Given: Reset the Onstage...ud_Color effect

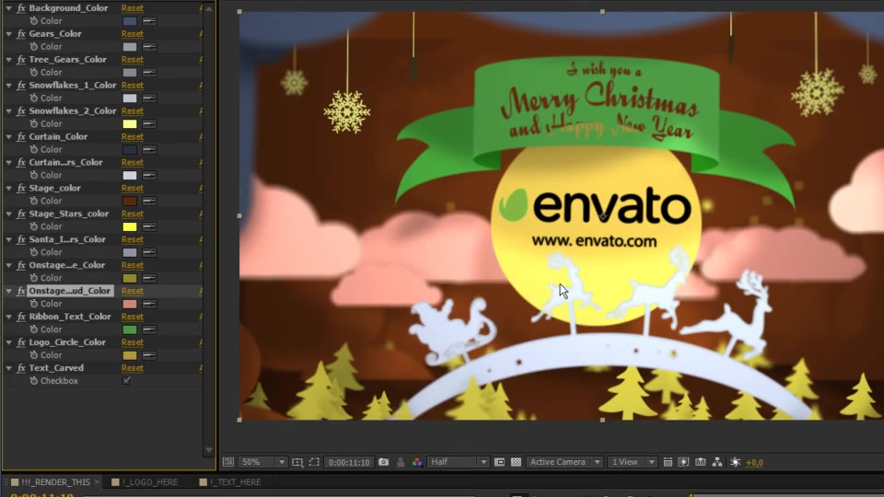Looking at the screenshot, I should [x=133, y=291].
